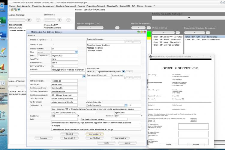Viewport: 225px width, 150px height.
Task: Click the Imp. Modèle 3 b button
Action: pos(95,134)
